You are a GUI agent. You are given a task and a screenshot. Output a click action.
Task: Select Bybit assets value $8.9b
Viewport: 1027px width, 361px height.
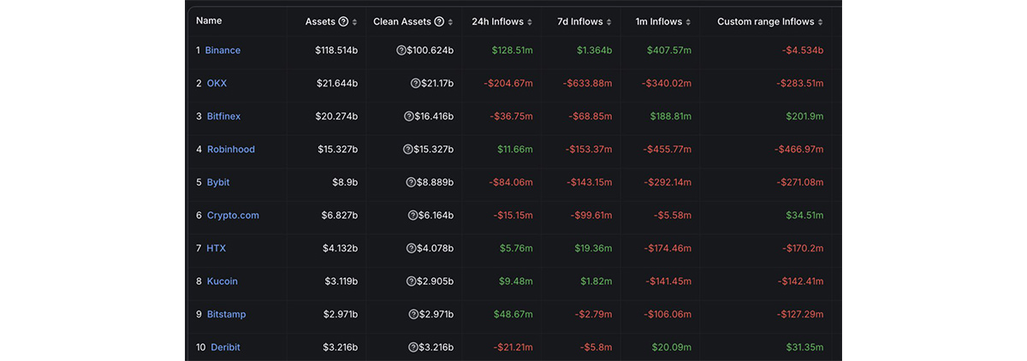click(346, 182)
